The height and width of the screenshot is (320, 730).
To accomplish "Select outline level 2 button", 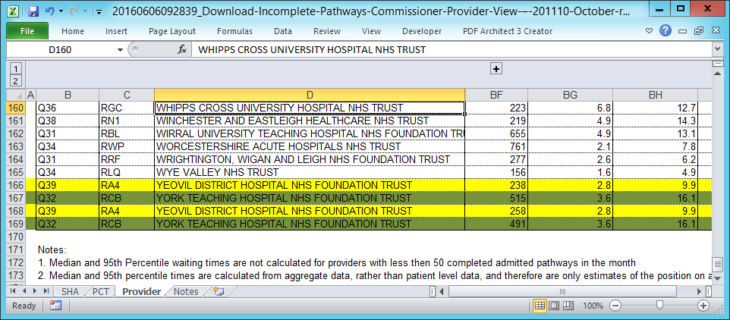I will (x=15, y=81).
